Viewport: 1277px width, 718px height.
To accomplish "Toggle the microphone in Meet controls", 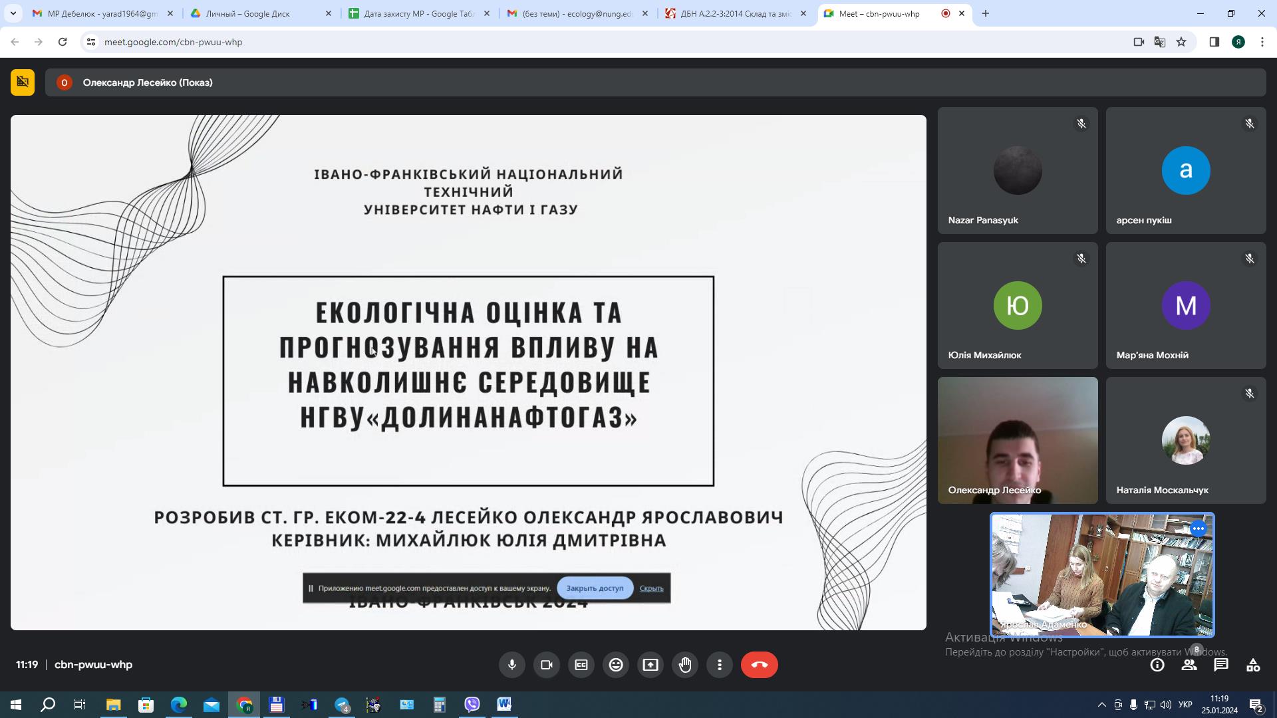I will (x=511, y=665).
